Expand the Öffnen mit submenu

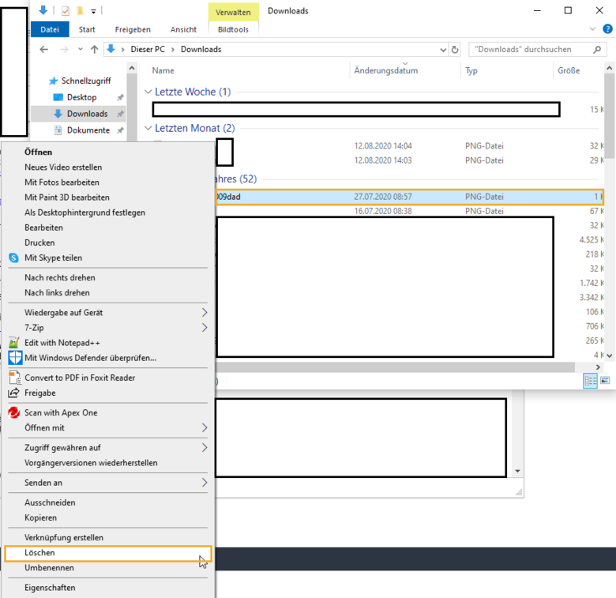tap(205, 428)
